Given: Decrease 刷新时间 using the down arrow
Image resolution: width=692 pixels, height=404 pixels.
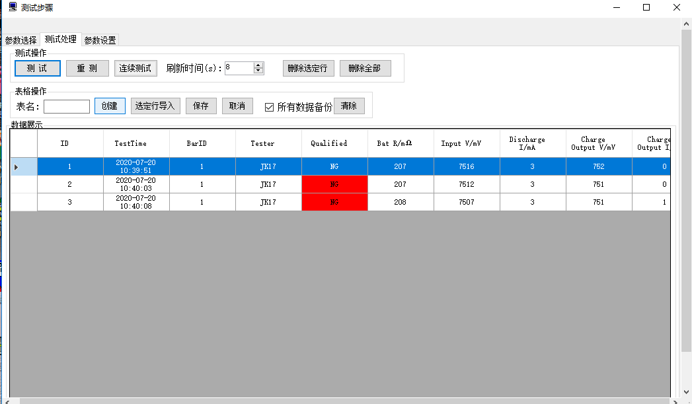Looking at the screenshot, I should [x=258, y=71].
